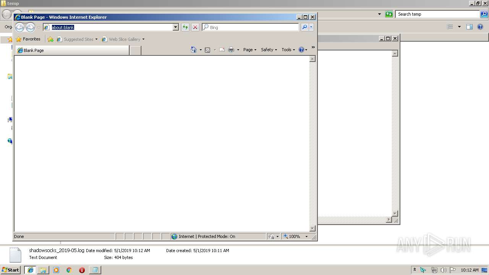This screenshot has height=275, width=489.
Task: Open Web Slice Gallery dropdown arrow
Action: pyautogui.click(x=143, y=39)
